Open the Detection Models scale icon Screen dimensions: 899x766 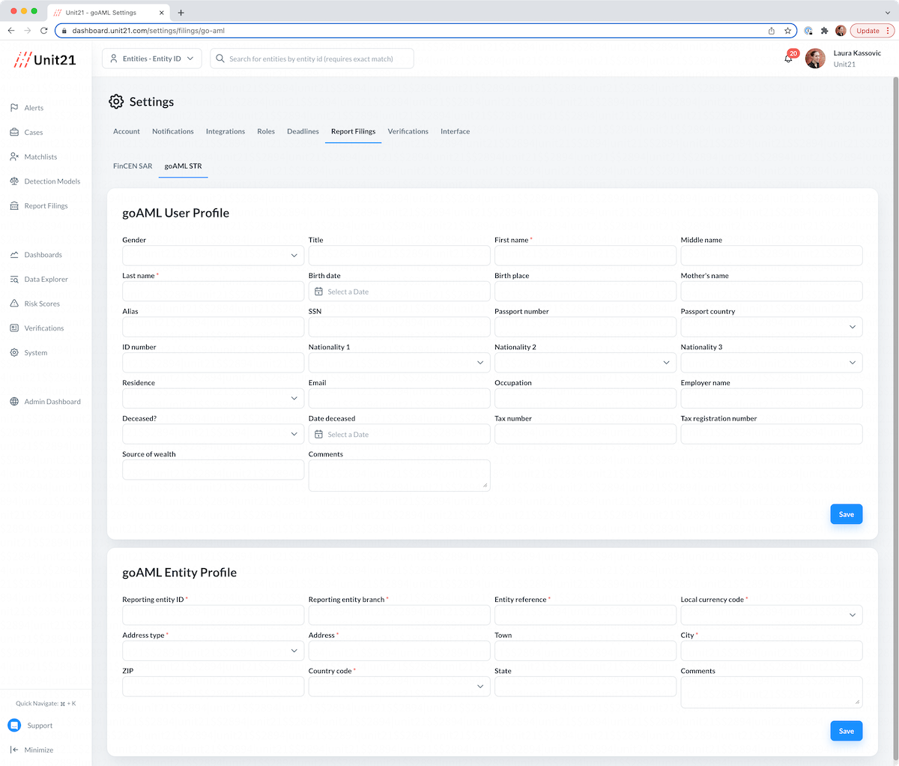click(14, 181)
